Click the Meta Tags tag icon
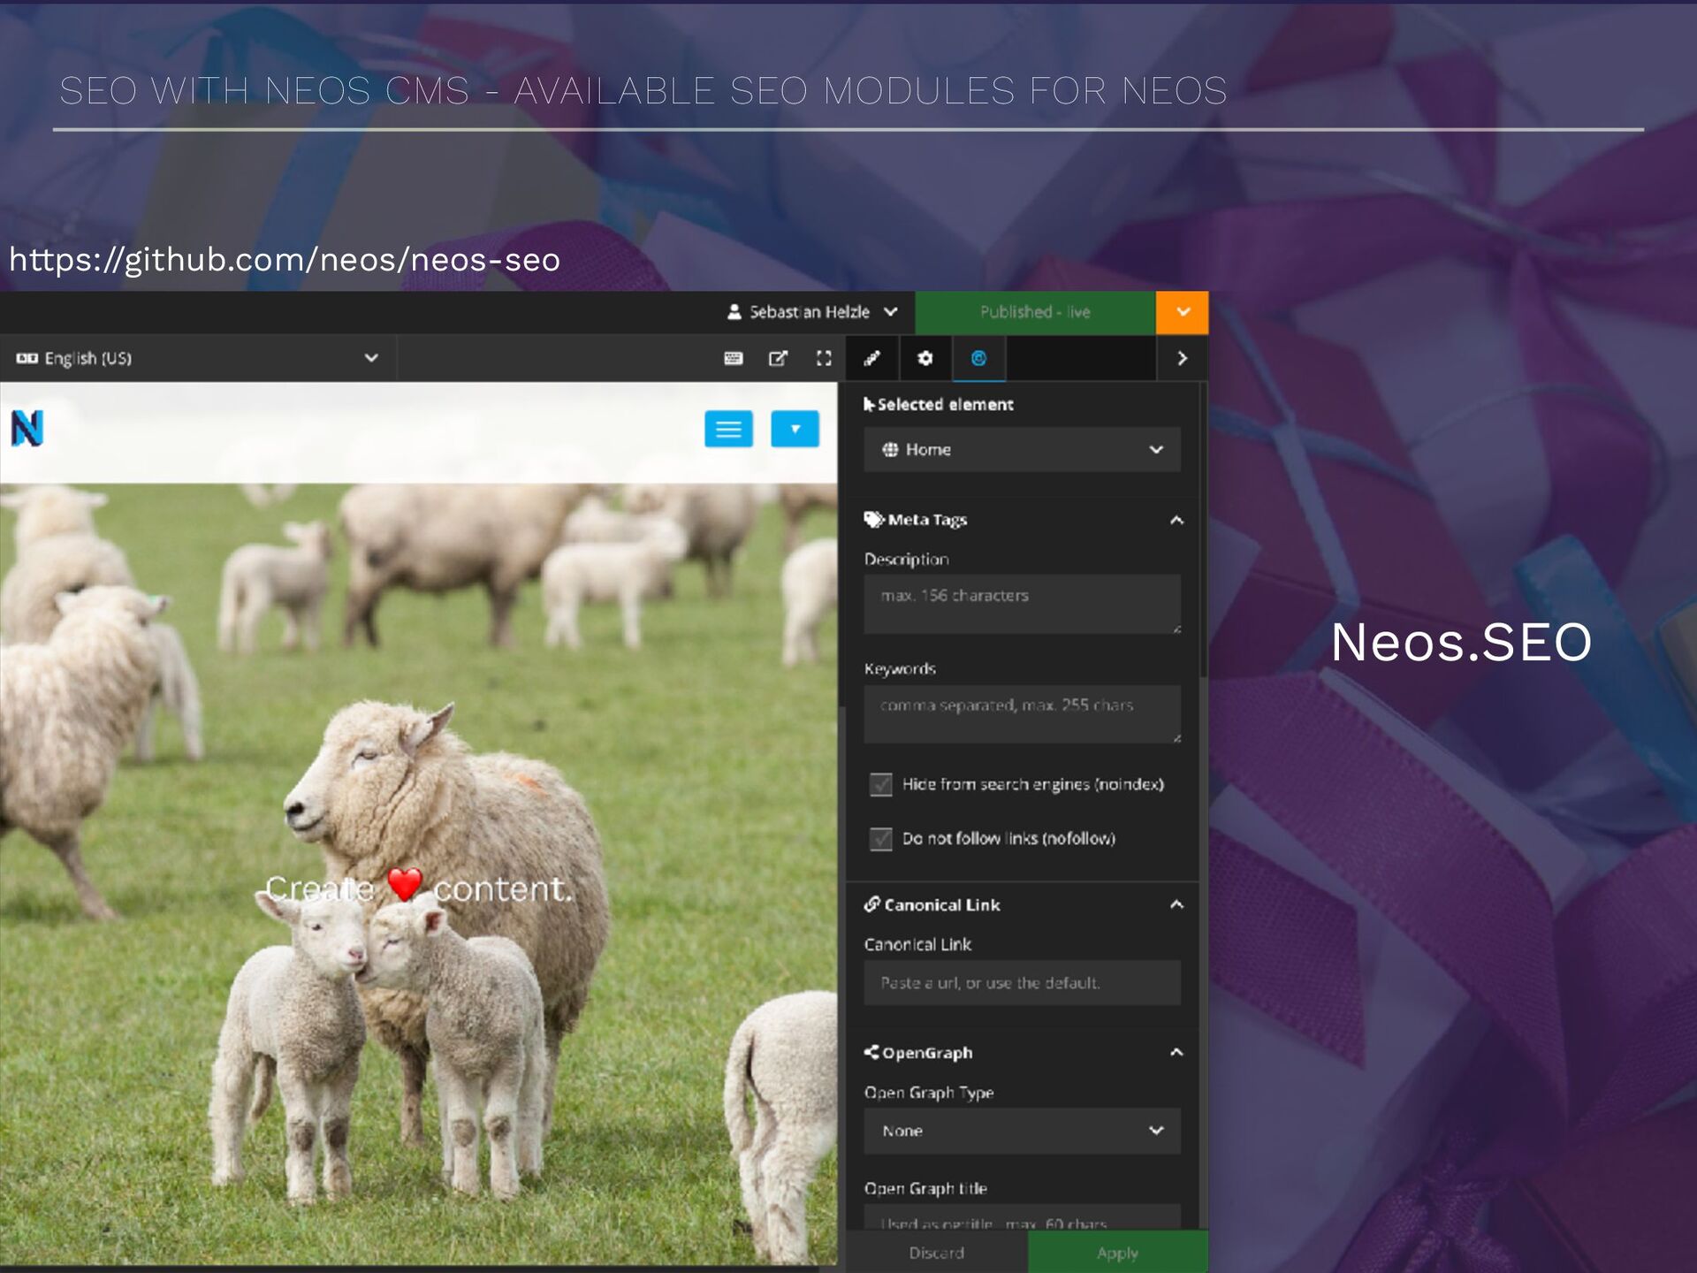The width and height of the screenshot is (1697, 1273). click(x=874, y=520)
